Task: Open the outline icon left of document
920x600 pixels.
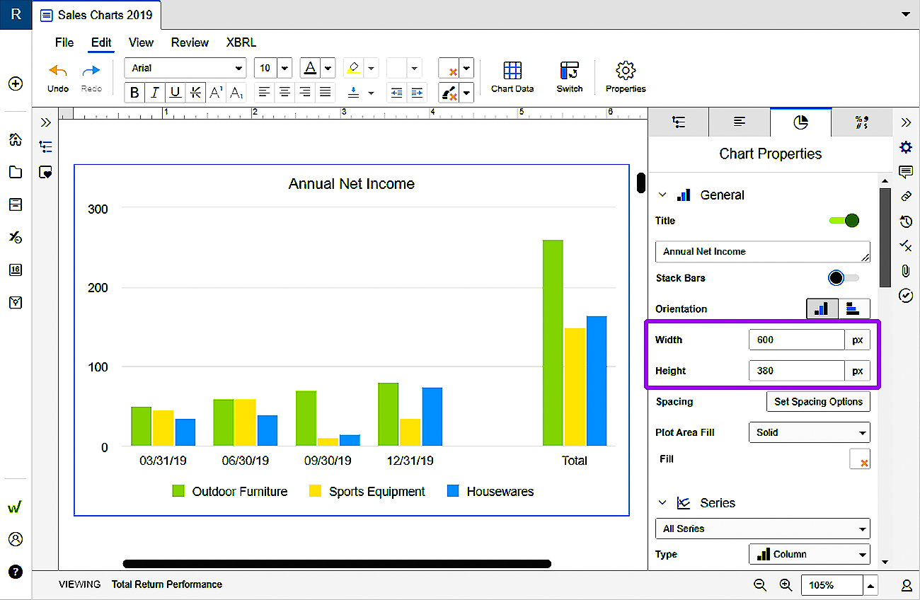Action: tap(46, 146)
